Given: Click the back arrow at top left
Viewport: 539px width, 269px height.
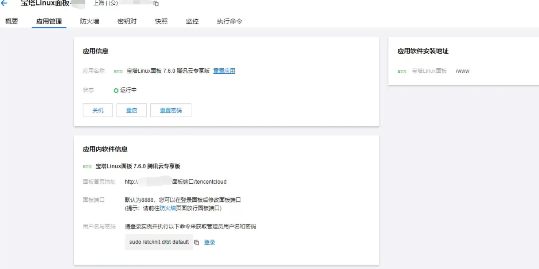Looking at the screenshot, I should [x=4, y=4].
